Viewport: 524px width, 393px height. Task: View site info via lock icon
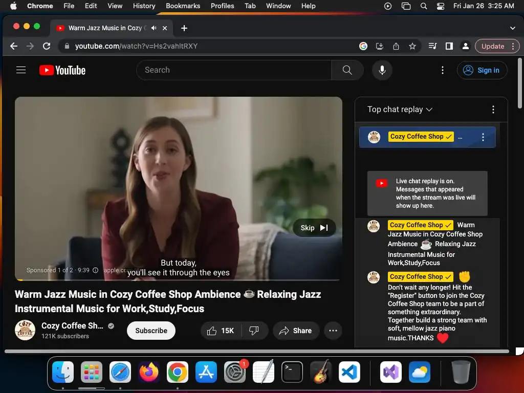[x=67, y=46]
